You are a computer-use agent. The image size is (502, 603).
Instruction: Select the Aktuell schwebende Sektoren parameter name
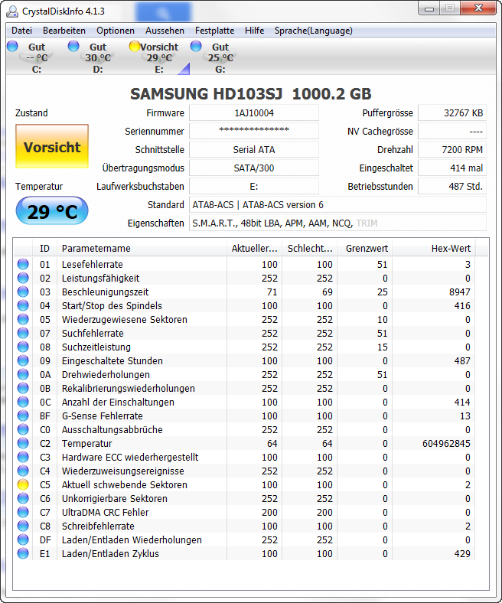124,485
